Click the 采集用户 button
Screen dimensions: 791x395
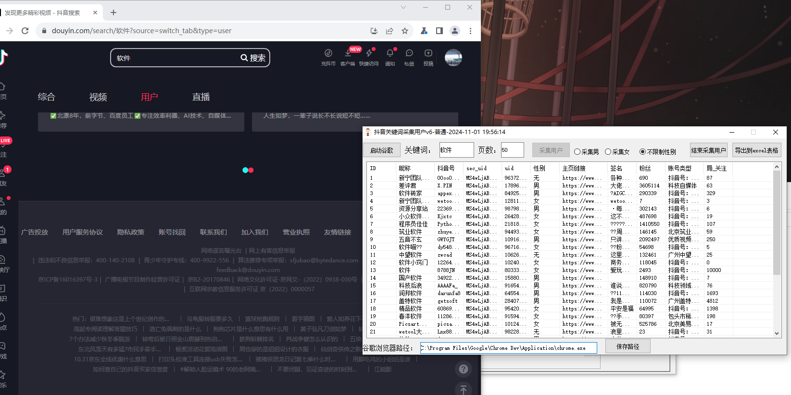[x=551, y=150]
